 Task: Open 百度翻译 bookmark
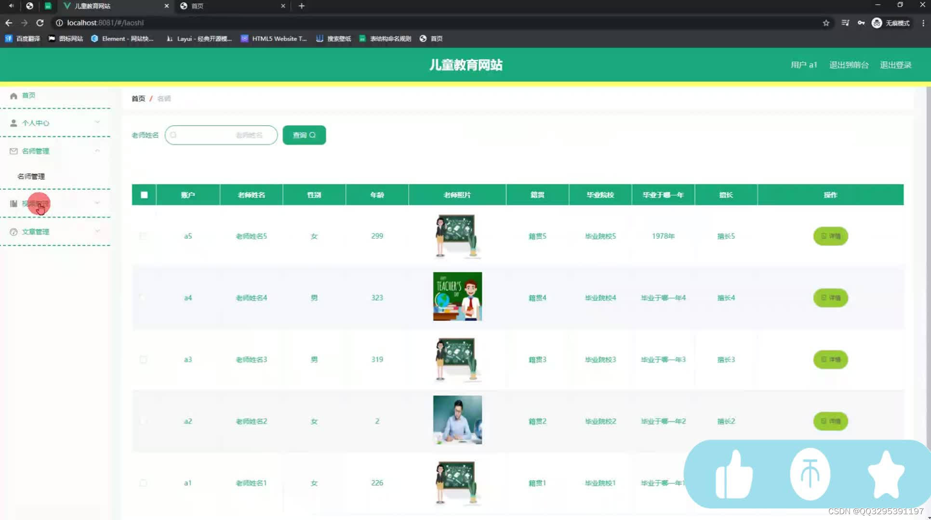(x=23, y=39)
